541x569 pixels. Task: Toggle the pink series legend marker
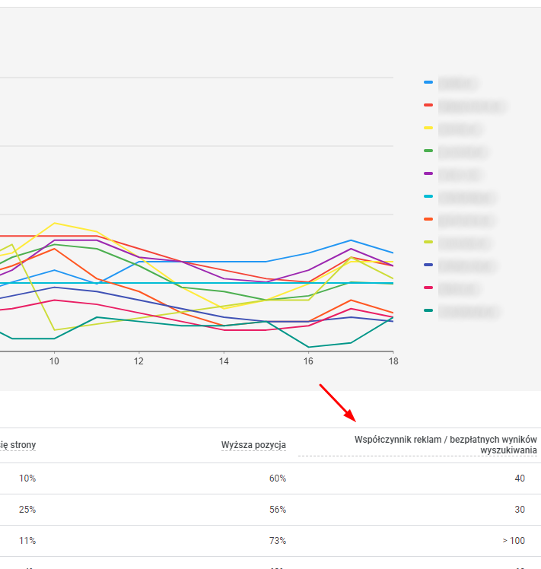tap(428, 288)
